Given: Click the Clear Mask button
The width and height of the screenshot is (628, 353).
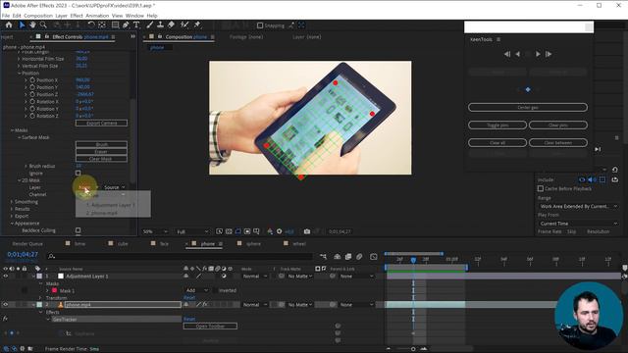Looking at the screenshot, I should [x=101, y=159].
